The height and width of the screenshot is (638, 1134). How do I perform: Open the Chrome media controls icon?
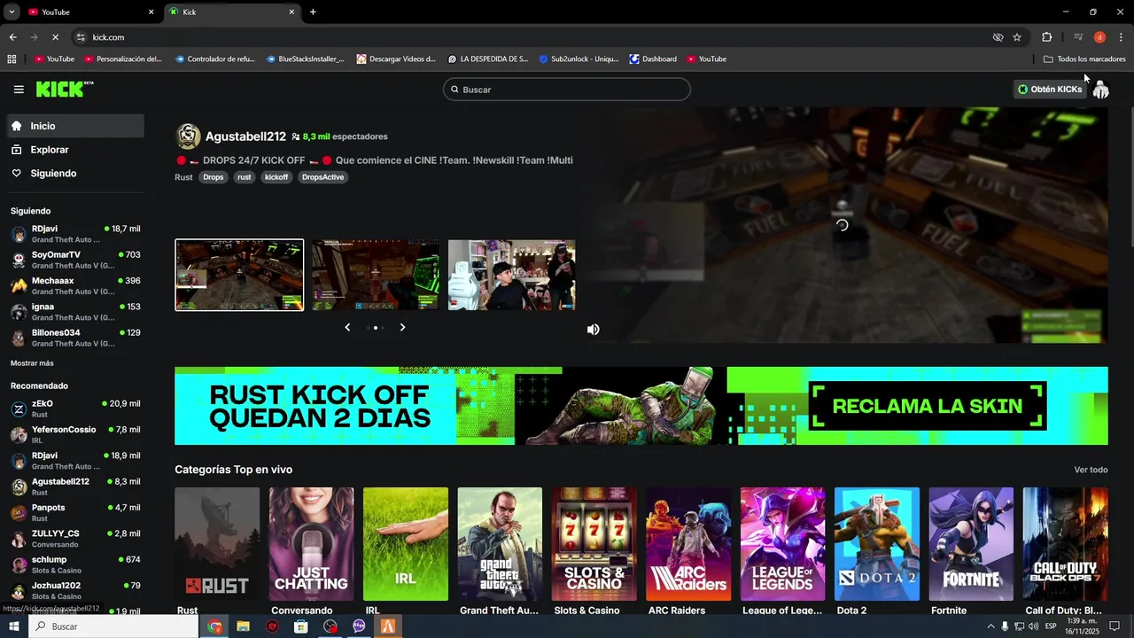point(1078,37)
